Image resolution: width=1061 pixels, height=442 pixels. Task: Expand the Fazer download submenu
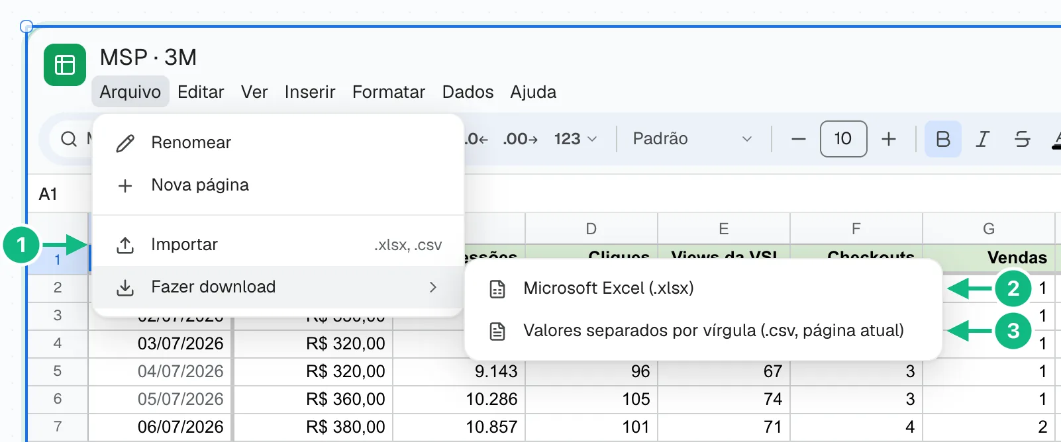point(278,287)
